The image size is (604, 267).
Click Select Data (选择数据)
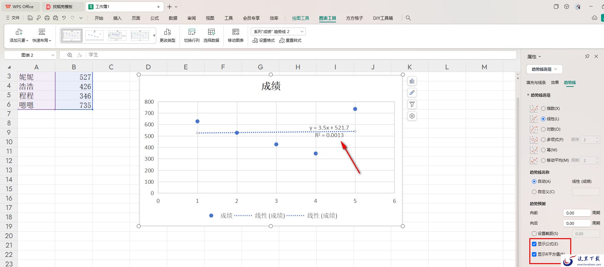211,36
